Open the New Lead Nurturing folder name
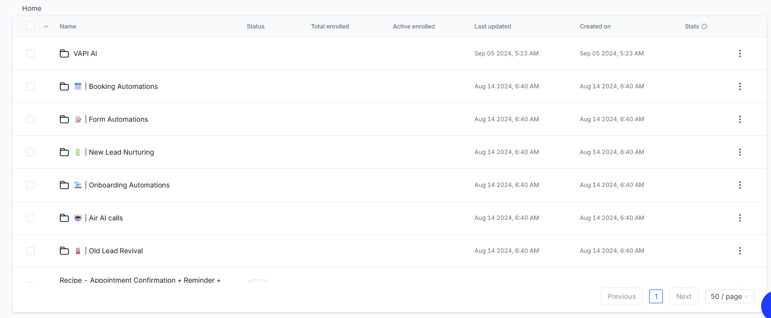The height and width of the screenshot is (318, 771). tap(121, 152)
